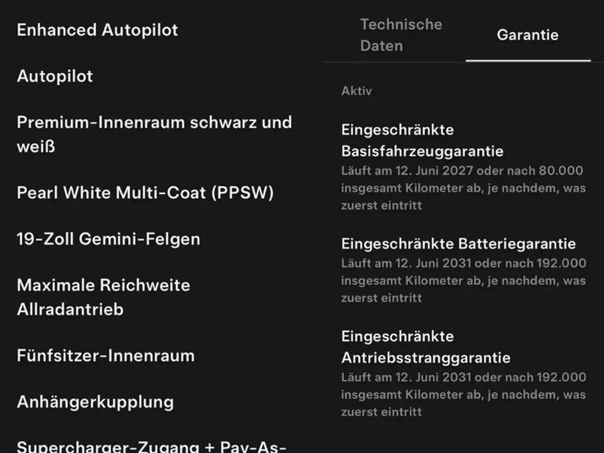Click the underline below Garantie tab
The image size is (604, 453).
(528, 61)
